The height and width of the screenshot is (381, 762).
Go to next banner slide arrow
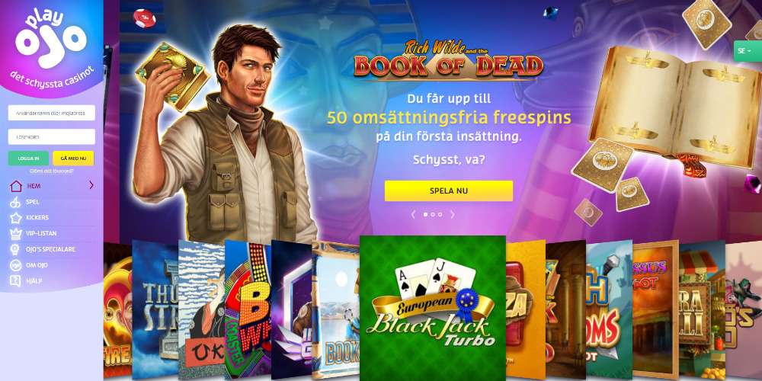pos(452,214)
